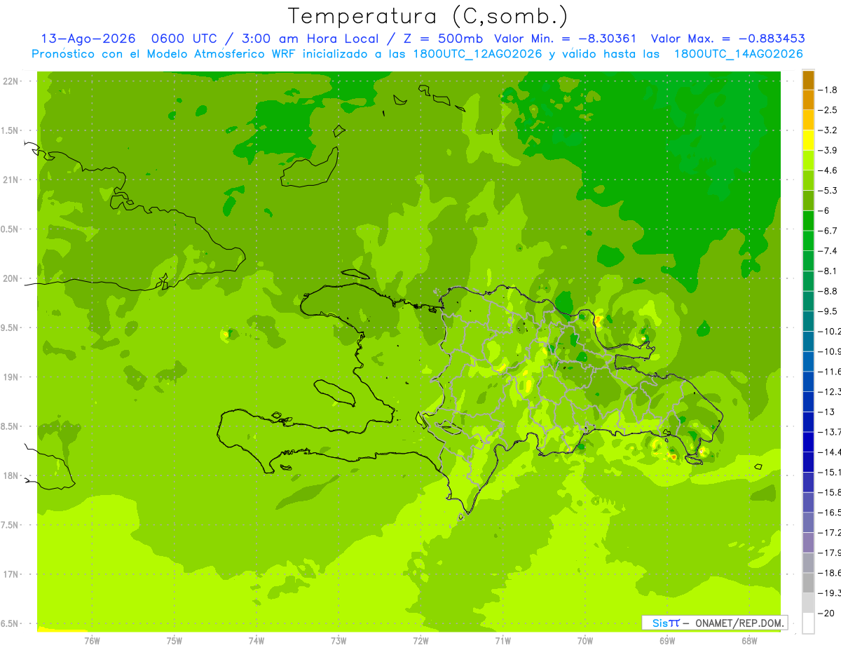
Task: Click the legend value "-20"
Action: 828,614
